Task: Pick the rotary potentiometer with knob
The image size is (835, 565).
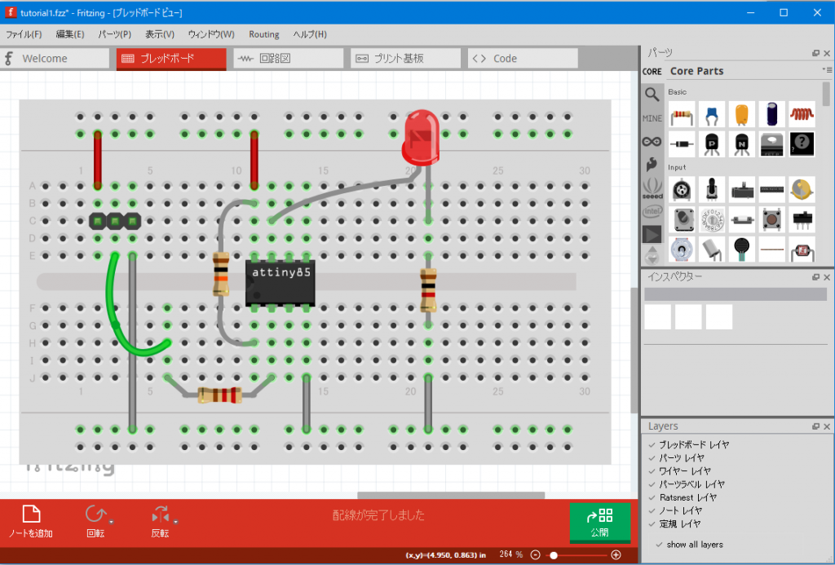Action: (712, 190)
